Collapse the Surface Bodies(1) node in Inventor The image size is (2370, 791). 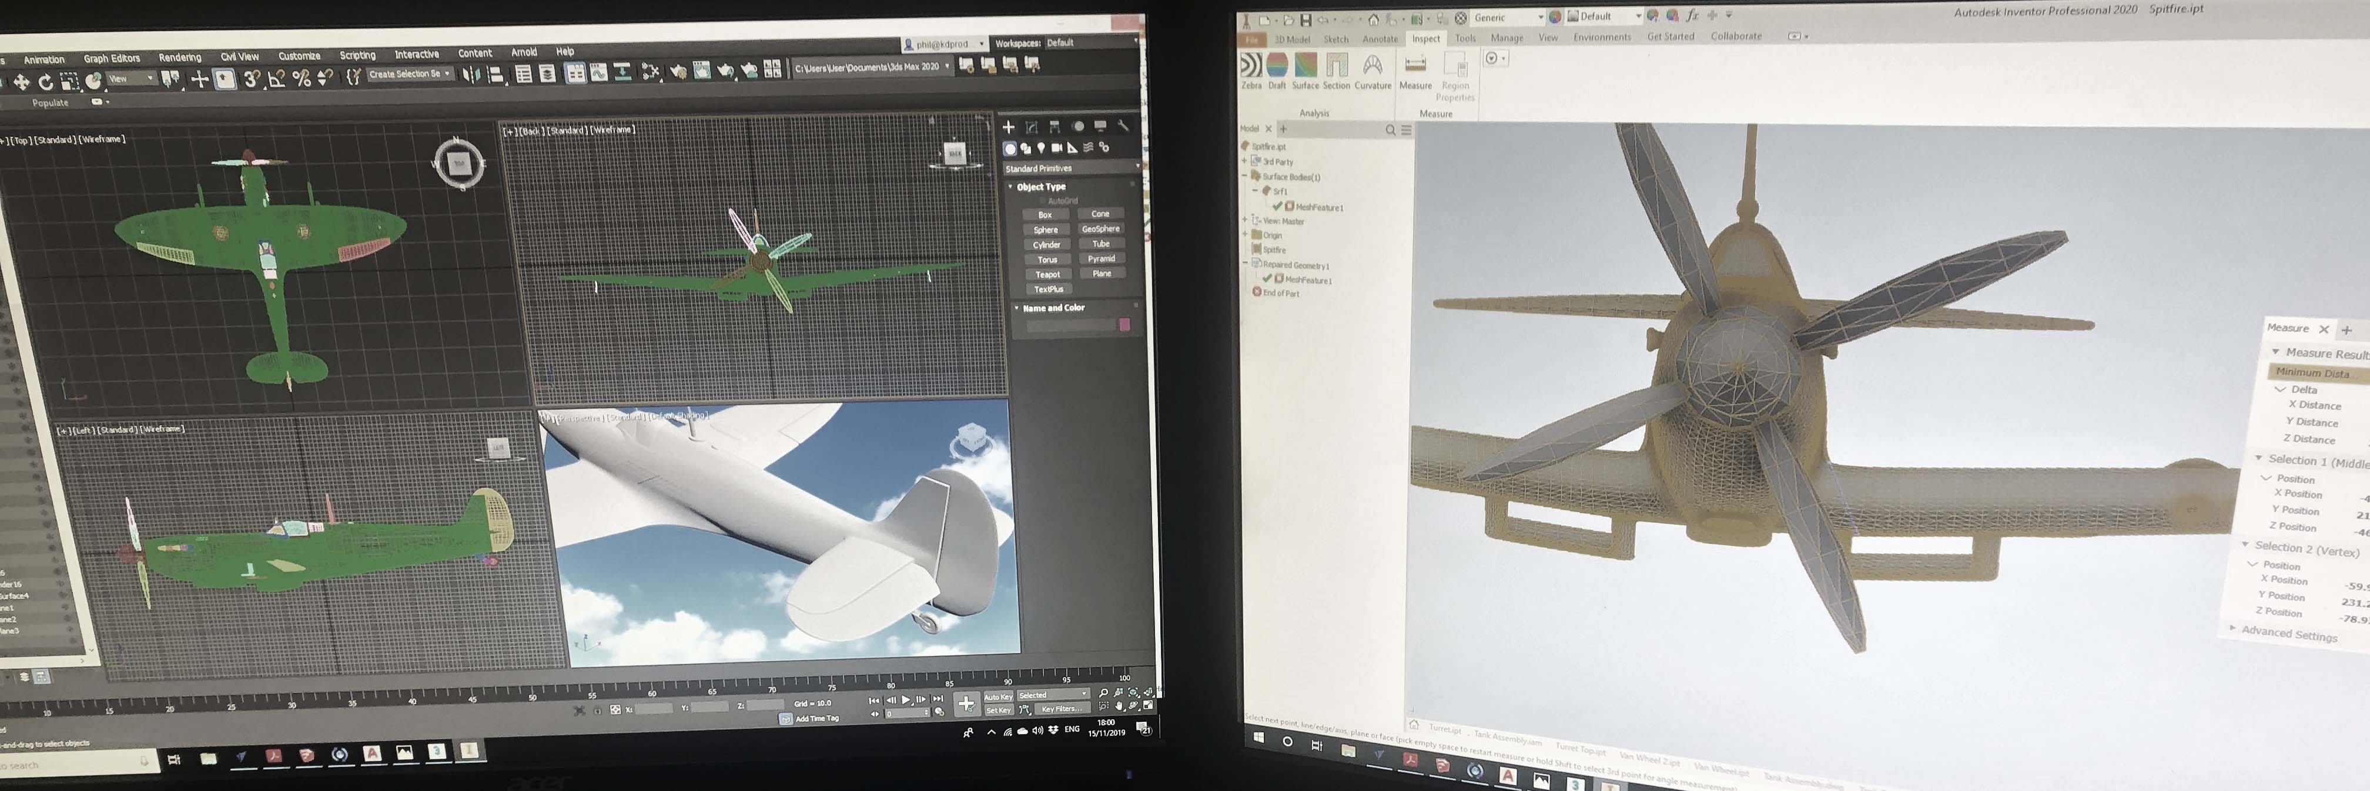tap(1245, 176)
